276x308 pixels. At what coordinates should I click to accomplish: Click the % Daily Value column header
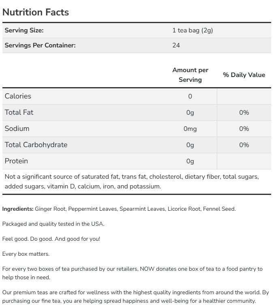coord(244,75)
